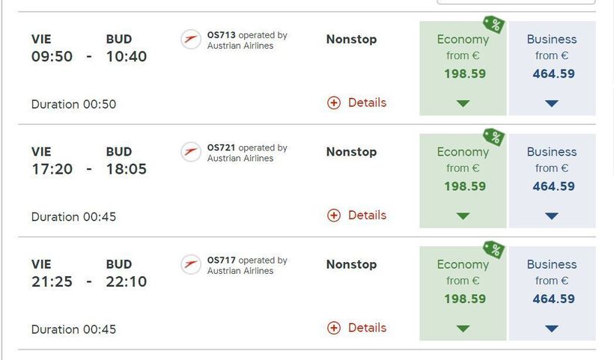Viewport: 614px width, 360px height.
Task: Click Austrian Airlines logo for flight OS713
Action: pyautogui.click(x=191, y=40)
